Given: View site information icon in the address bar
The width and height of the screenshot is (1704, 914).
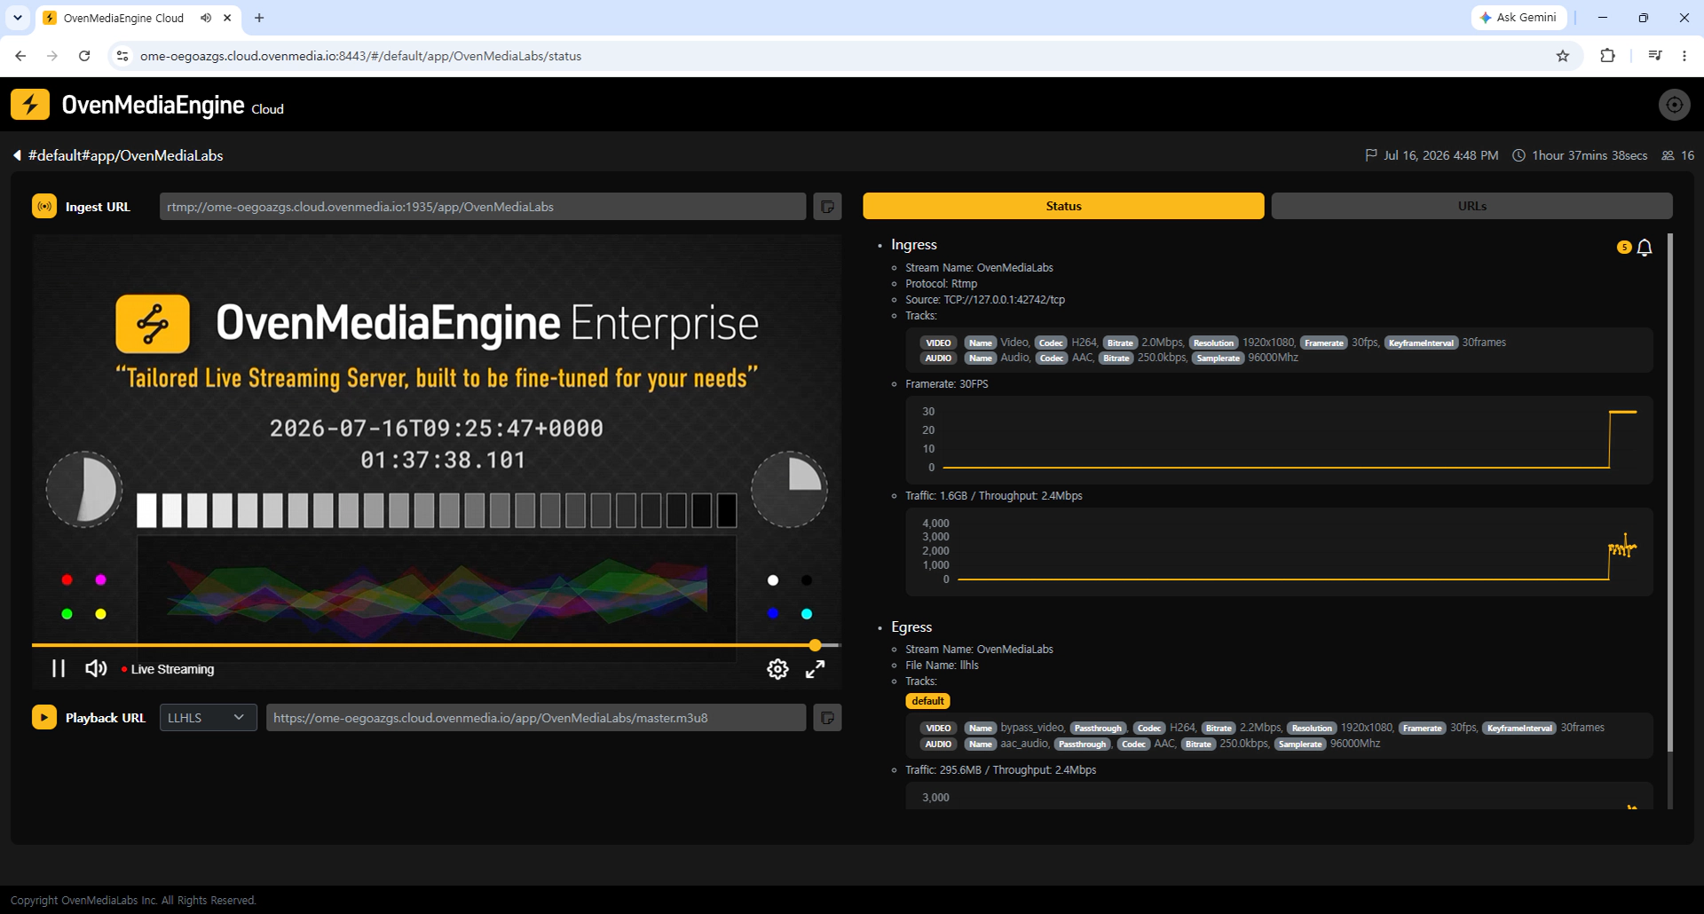Looking at the screenshot, I should [x=122, y=56].
